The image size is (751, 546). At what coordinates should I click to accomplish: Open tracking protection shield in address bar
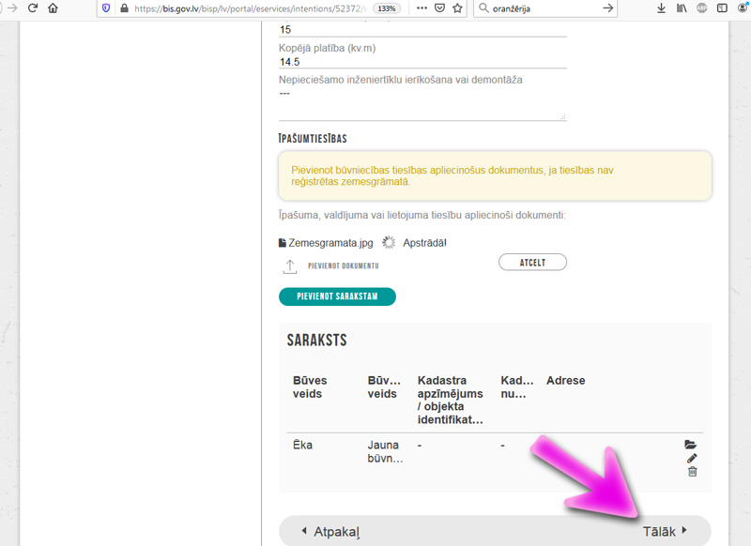pos(105,8)
